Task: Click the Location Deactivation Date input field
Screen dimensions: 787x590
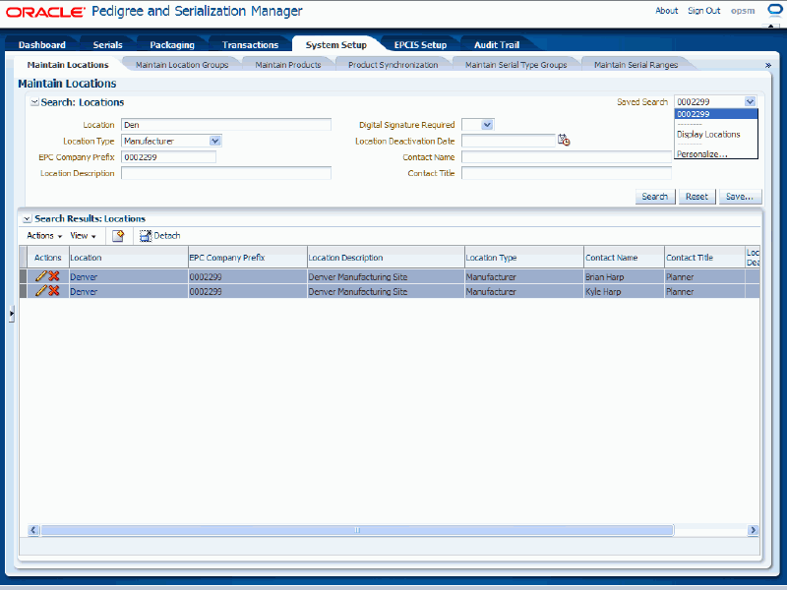Action: coord(509,141)
